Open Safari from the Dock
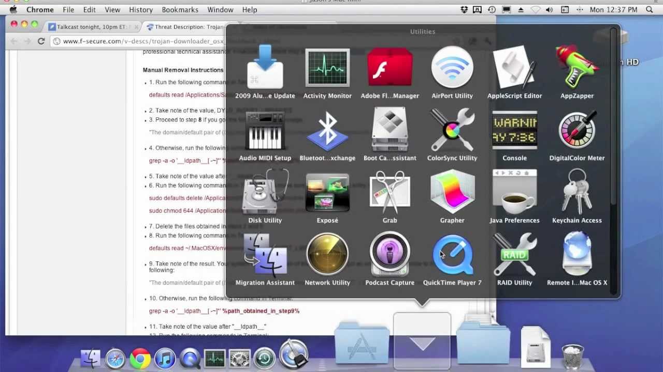 pos(116,358)
